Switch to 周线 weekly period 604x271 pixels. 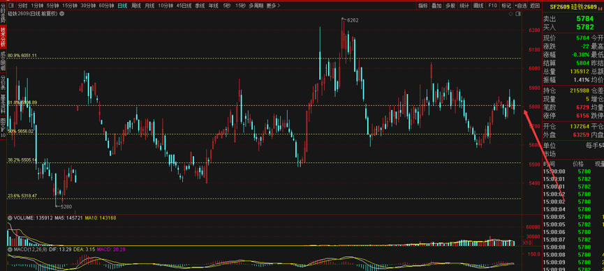point(136,6)
